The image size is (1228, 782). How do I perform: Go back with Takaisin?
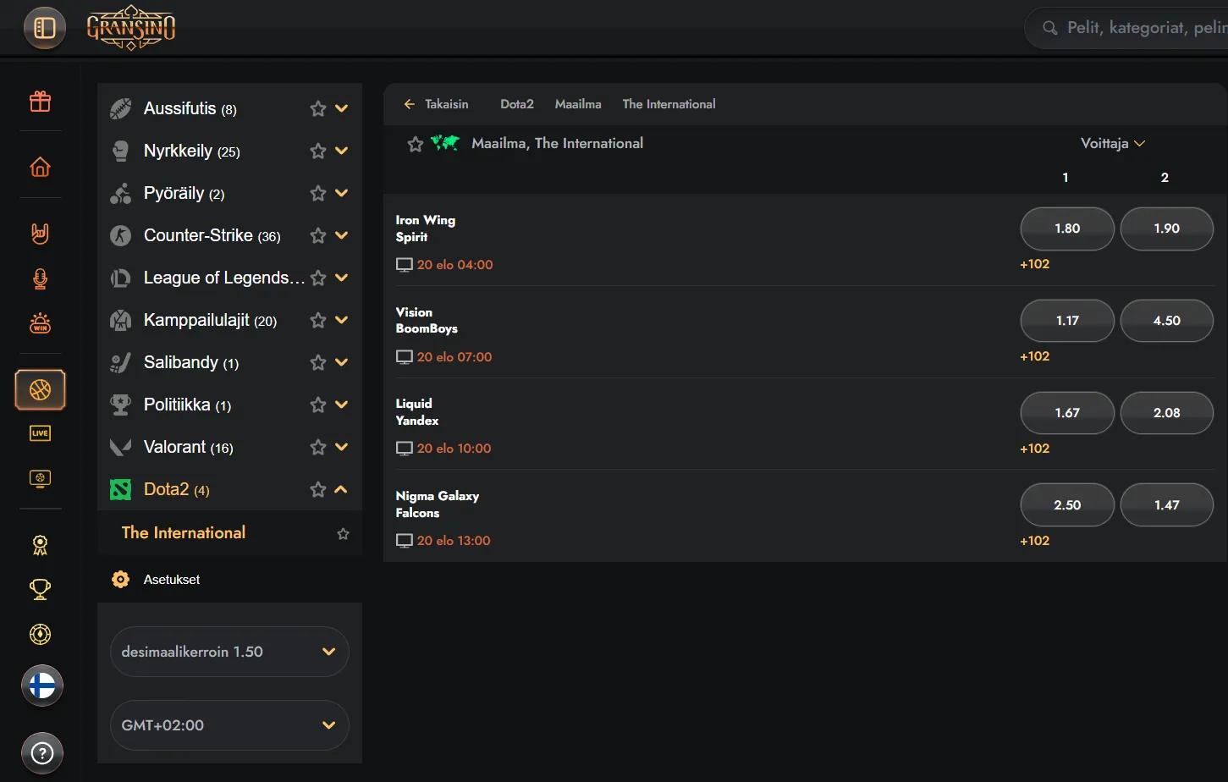436,104
